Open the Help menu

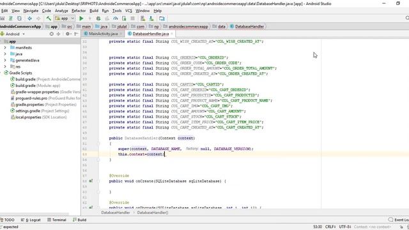158,11
